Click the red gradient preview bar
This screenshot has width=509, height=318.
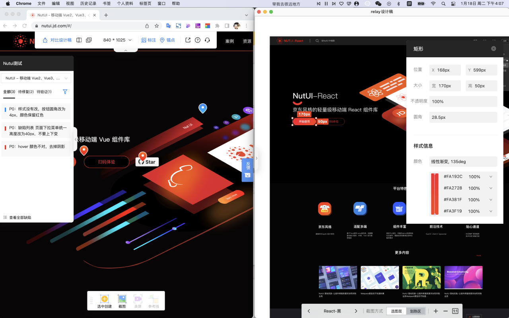coord(435,194)
